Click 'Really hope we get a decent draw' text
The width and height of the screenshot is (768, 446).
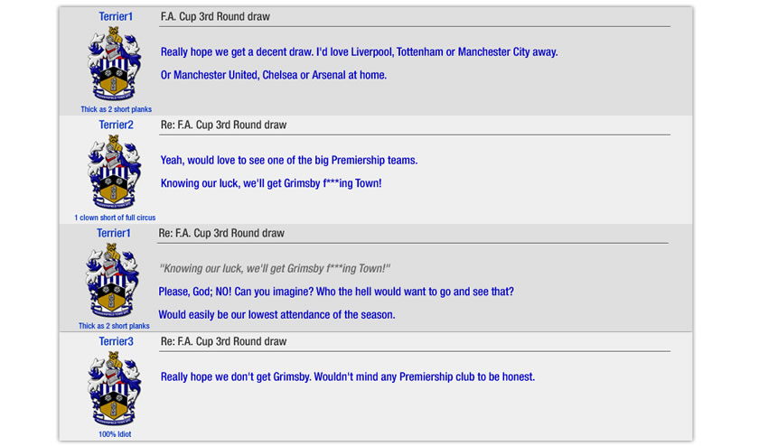pos(359,51)
